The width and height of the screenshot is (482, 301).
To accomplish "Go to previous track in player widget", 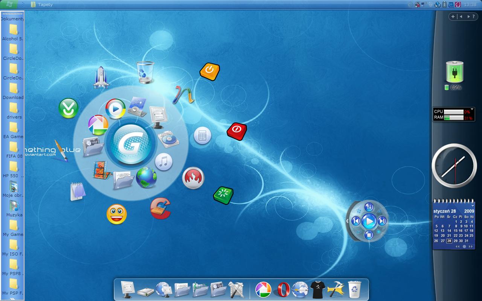I will point(356,221).
